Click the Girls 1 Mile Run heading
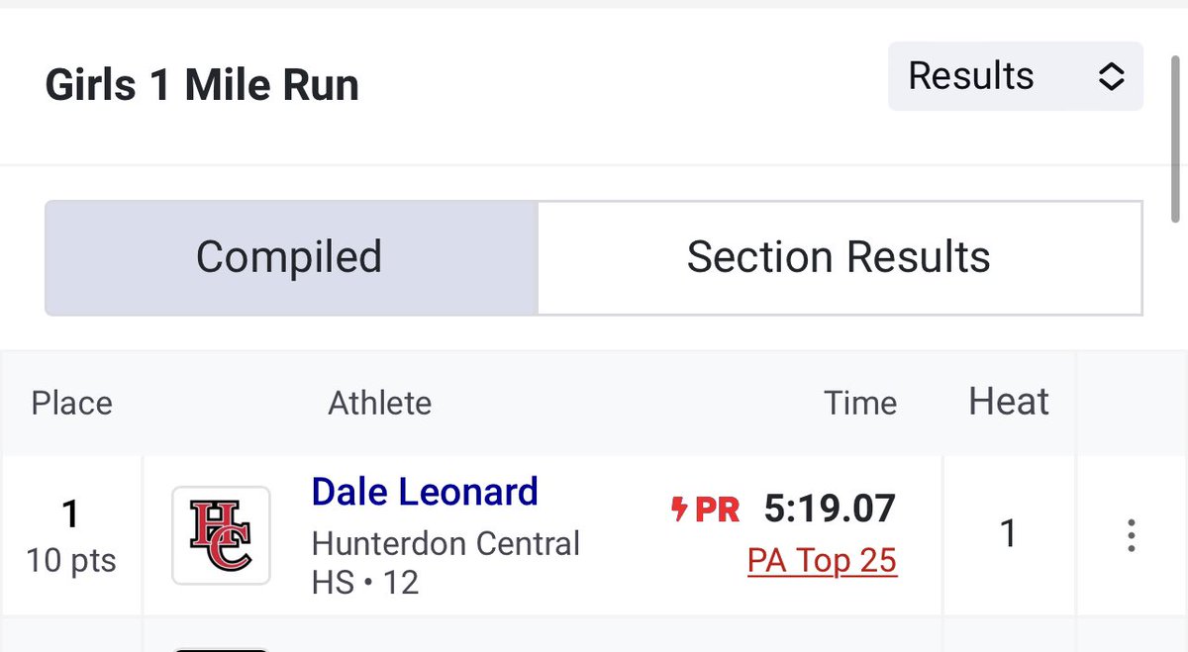This screenshot has width=1188, height=652. (x=202, y=86)
